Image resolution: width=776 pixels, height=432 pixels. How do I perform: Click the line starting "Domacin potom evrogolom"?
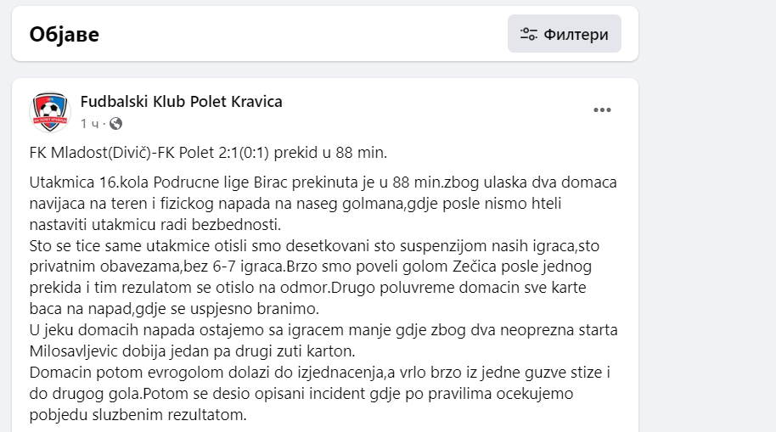tap(127, 373)
